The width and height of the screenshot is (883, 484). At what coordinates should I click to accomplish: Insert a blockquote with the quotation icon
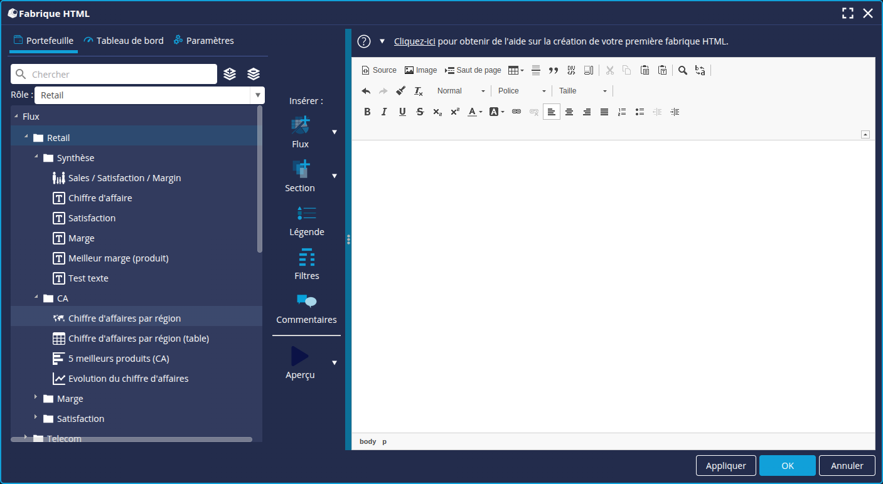pos(554,70)
